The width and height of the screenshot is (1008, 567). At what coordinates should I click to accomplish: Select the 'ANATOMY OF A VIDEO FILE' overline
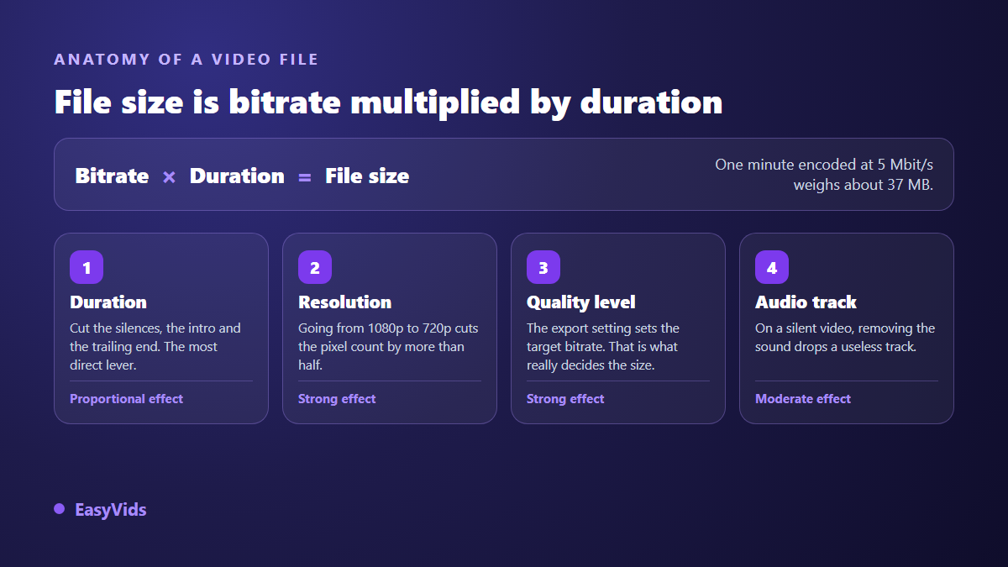coord(186,60)
